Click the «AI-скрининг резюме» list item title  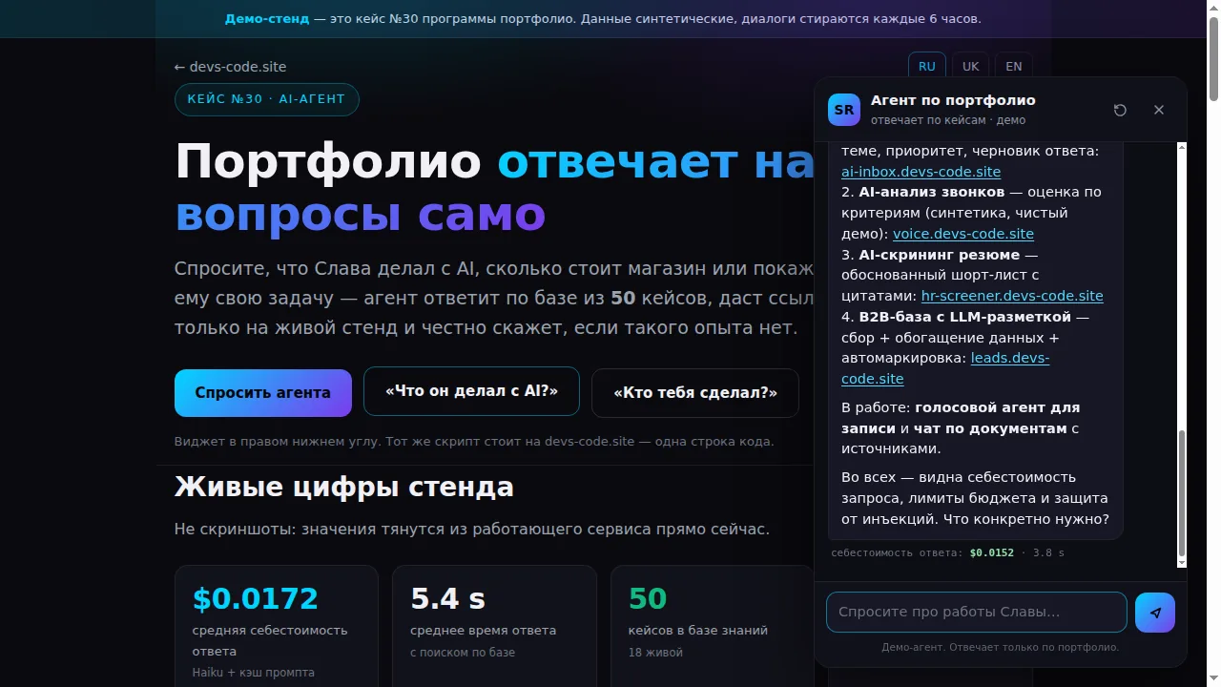[x=940, y=255]
